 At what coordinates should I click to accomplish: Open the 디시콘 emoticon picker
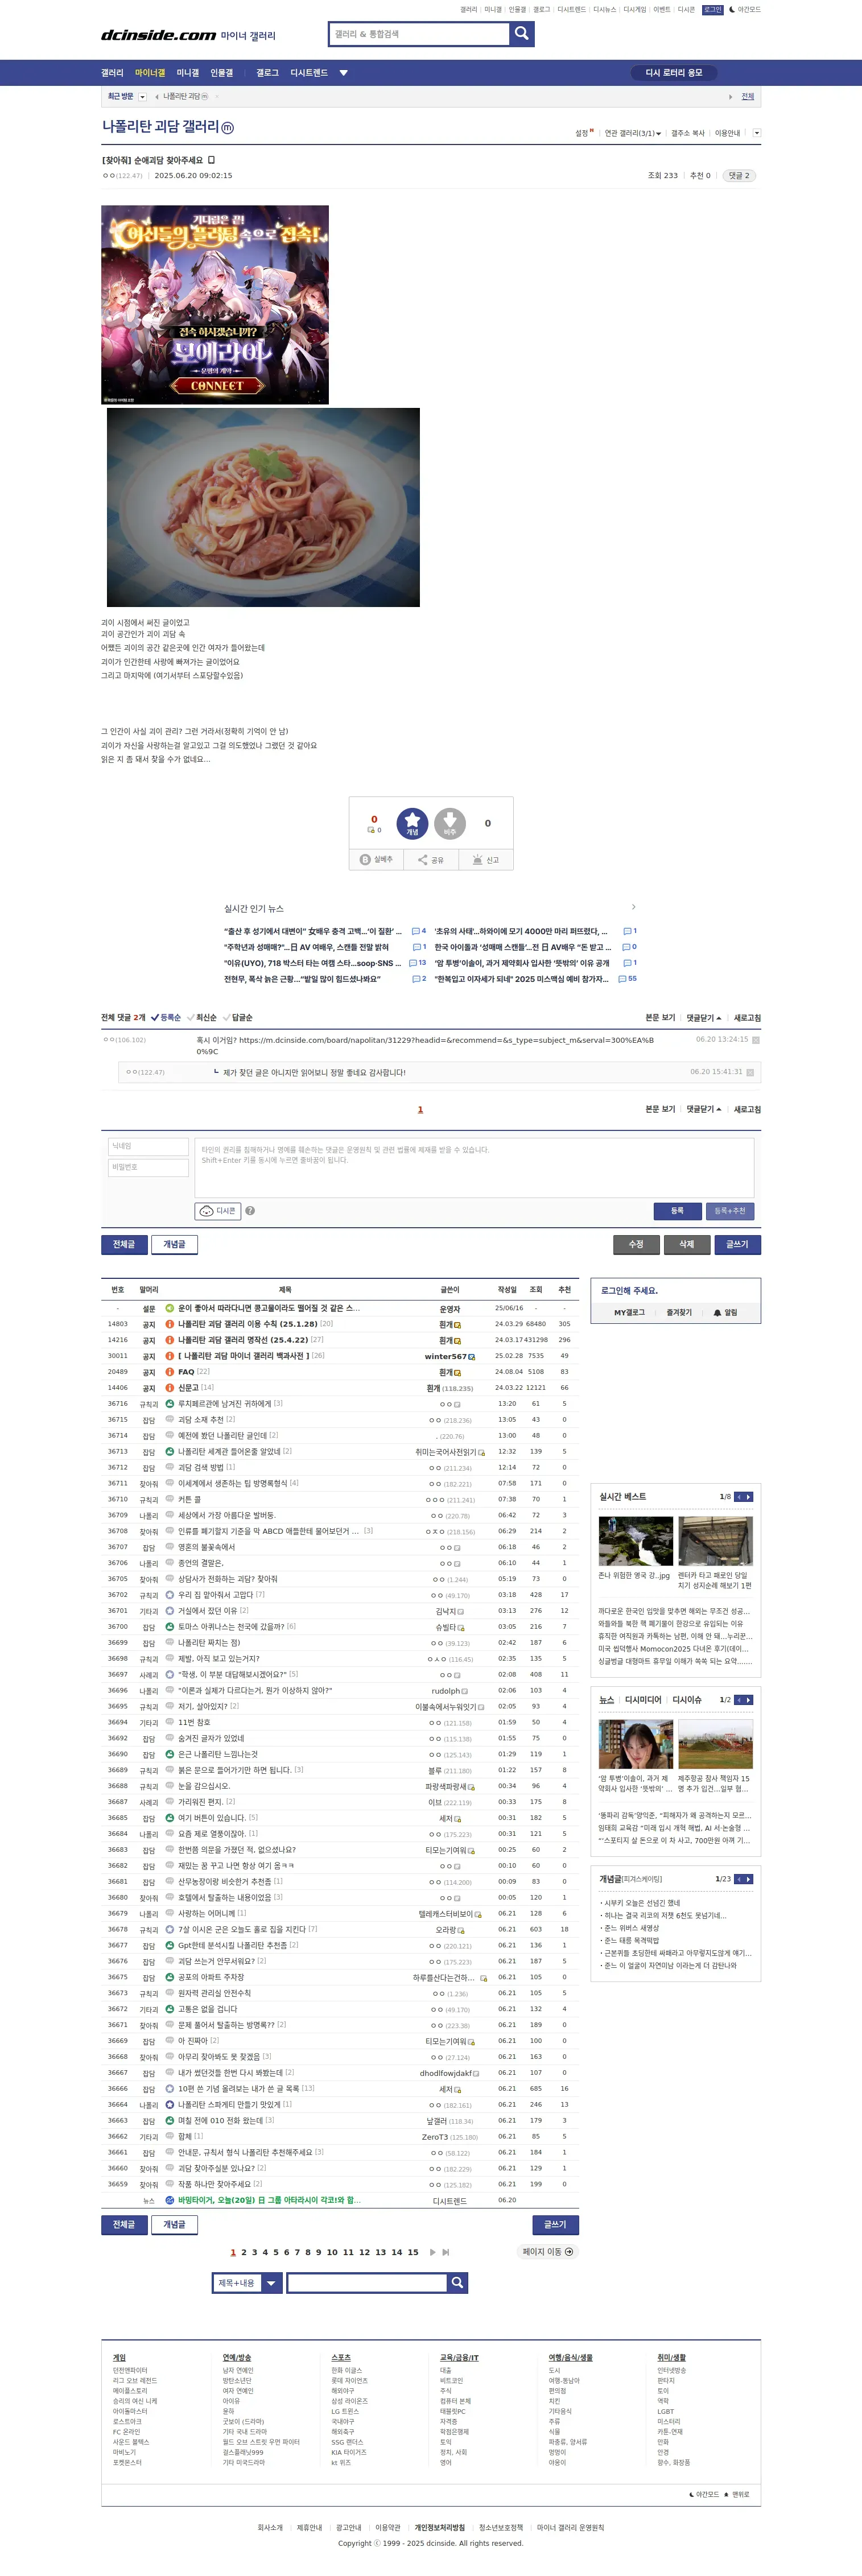click(x=218, y=1211)
